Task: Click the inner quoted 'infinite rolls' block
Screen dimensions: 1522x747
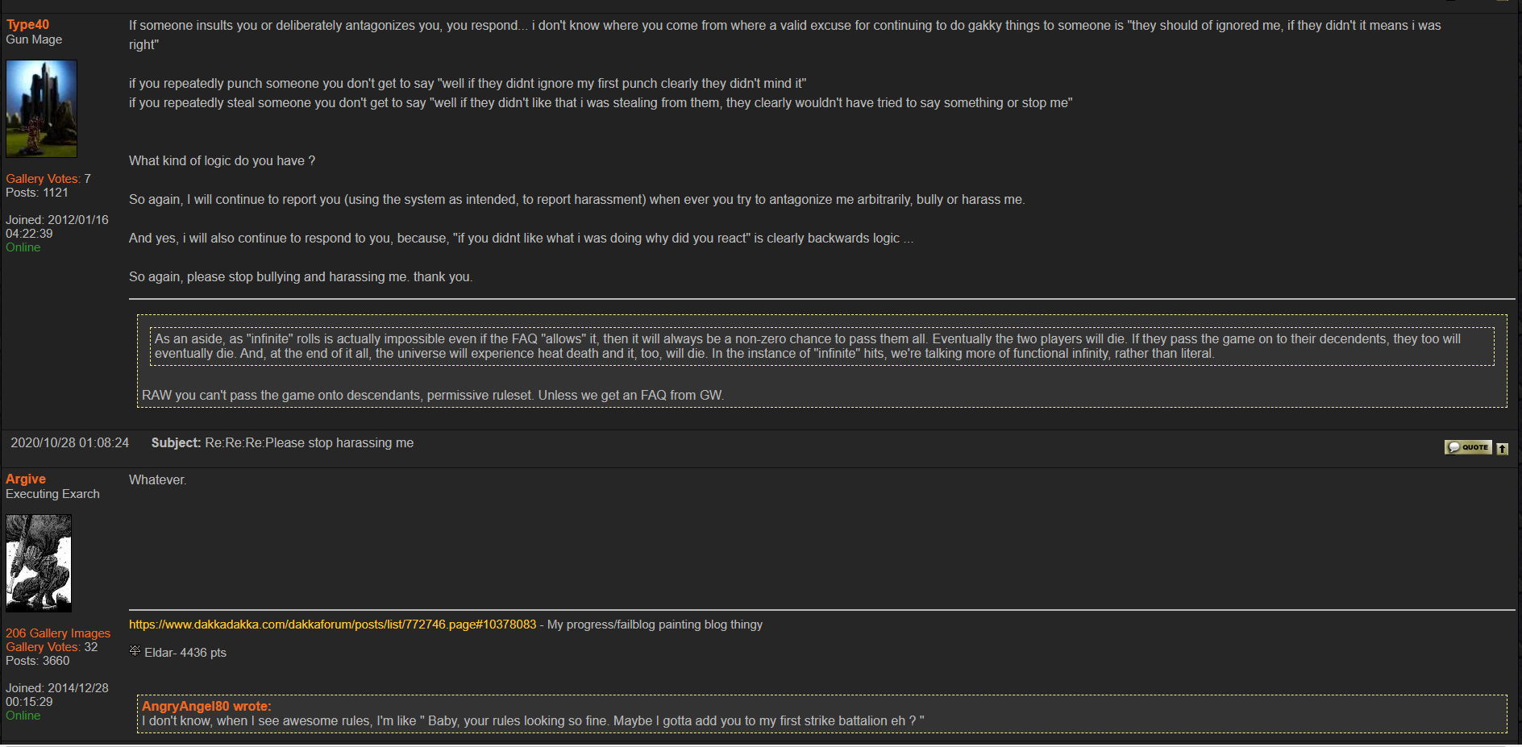Action: (821, 347)
